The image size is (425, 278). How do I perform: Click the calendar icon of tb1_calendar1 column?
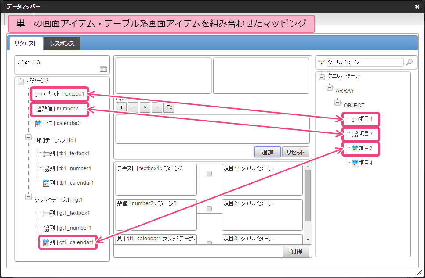pyautogui.click(x=46, y=183)
